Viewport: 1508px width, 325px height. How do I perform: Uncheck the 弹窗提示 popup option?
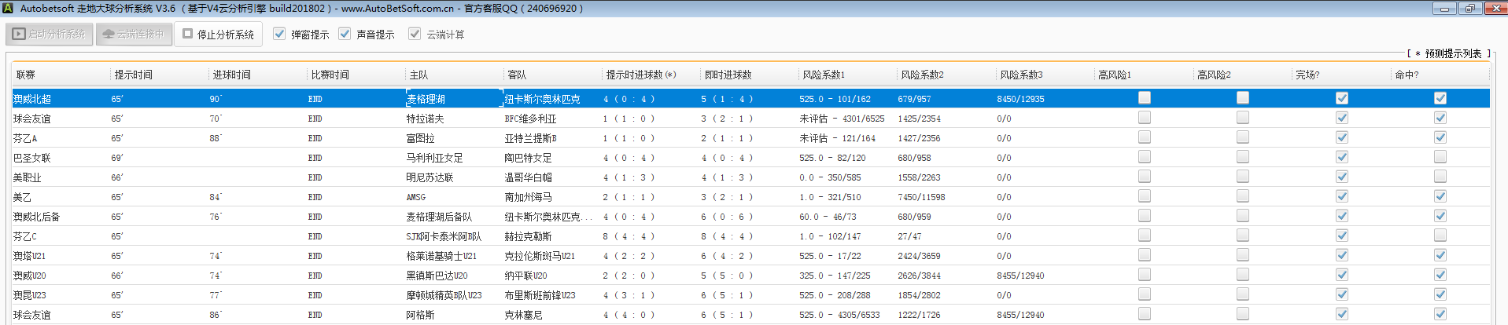(279, 34)
